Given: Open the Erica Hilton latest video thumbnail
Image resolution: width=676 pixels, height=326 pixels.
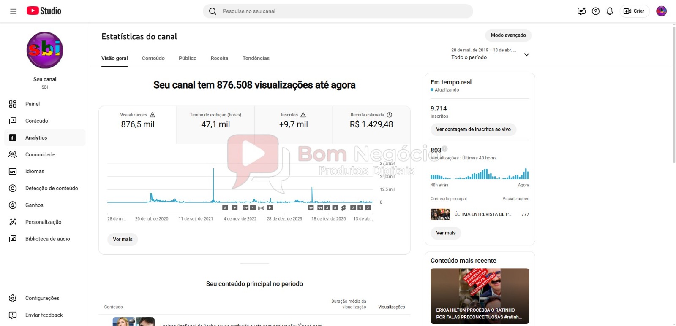Looking at the screenshot, I should pyautogui.click(x=480, y=296).
